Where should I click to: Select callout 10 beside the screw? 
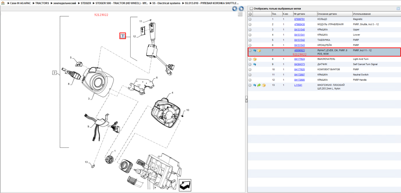click(x=187, y=110)
